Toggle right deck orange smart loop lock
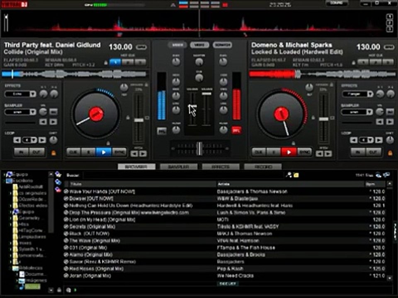398x298 pixels. point(390,153)
